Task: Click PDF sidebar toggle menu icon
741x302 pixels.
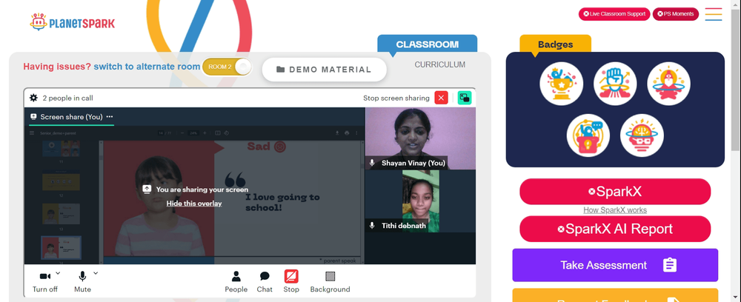Action: coord(32,133)
